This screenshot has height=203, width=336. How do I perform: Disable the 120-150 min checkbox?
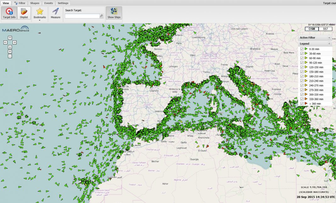point(302,67)
